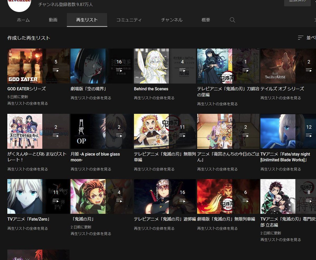Click playlist icon on Unlimited Blade Works thumbnail
Viewport: 316px width, 260px height.
[309, 135]
